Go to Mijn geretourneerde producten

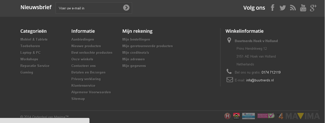click(x=148, y=46)
